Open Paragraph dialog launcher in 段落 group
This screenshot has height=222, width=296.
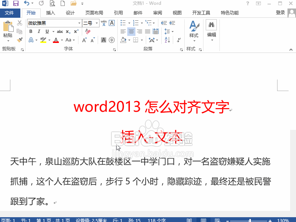pos(181,50)
